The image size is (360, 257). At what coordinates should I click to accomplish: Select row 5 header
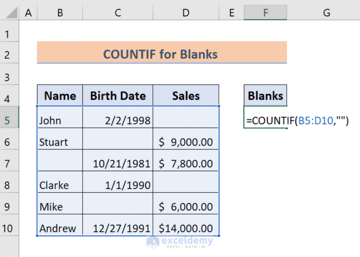pyautogui.click(x=9, y=117)
